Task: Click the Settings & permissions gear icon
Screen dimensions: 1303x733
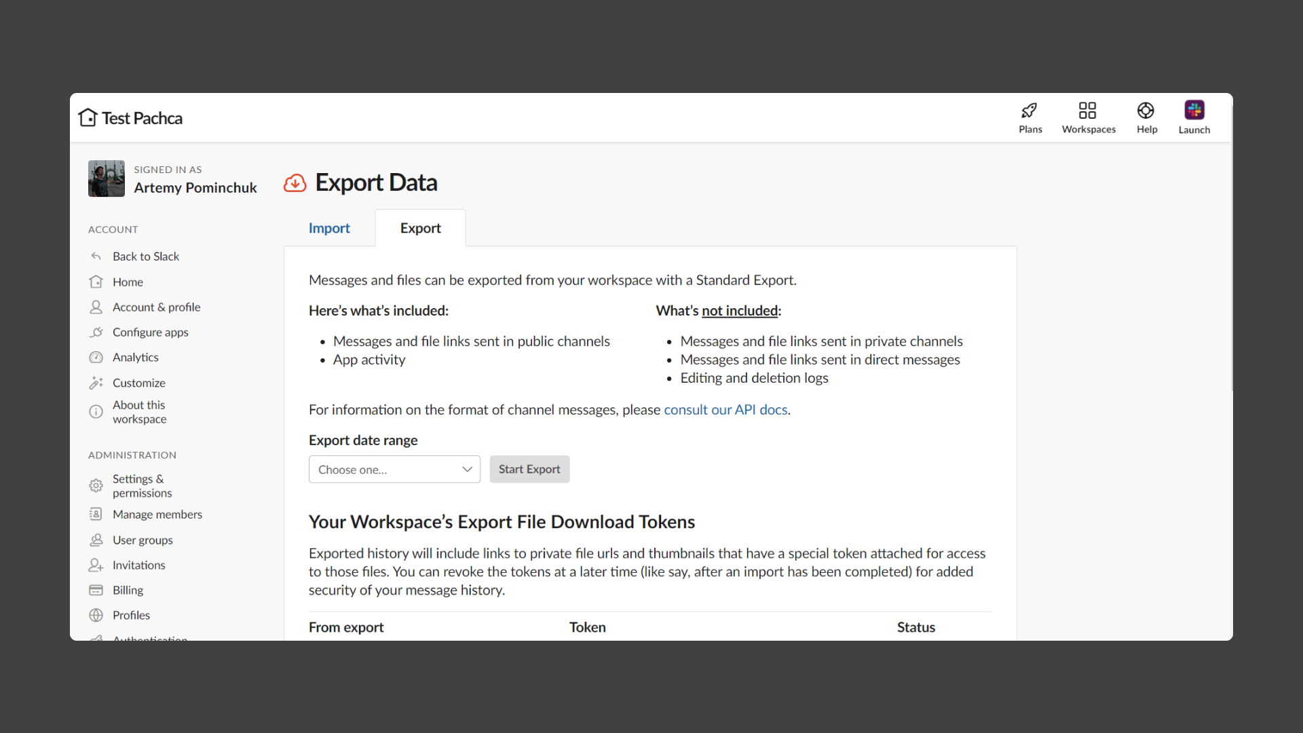Action: pos(96,486)
